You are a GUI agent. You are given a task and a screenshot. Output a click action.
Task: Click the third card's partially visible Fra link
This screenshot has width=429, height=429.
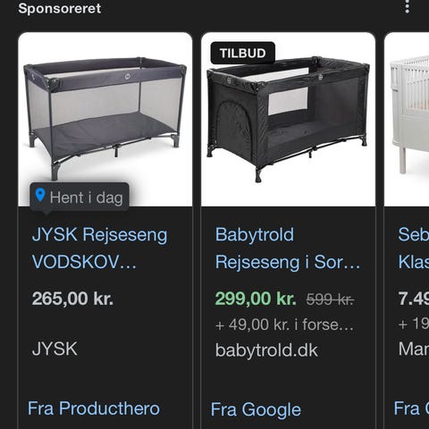point(411,408)
